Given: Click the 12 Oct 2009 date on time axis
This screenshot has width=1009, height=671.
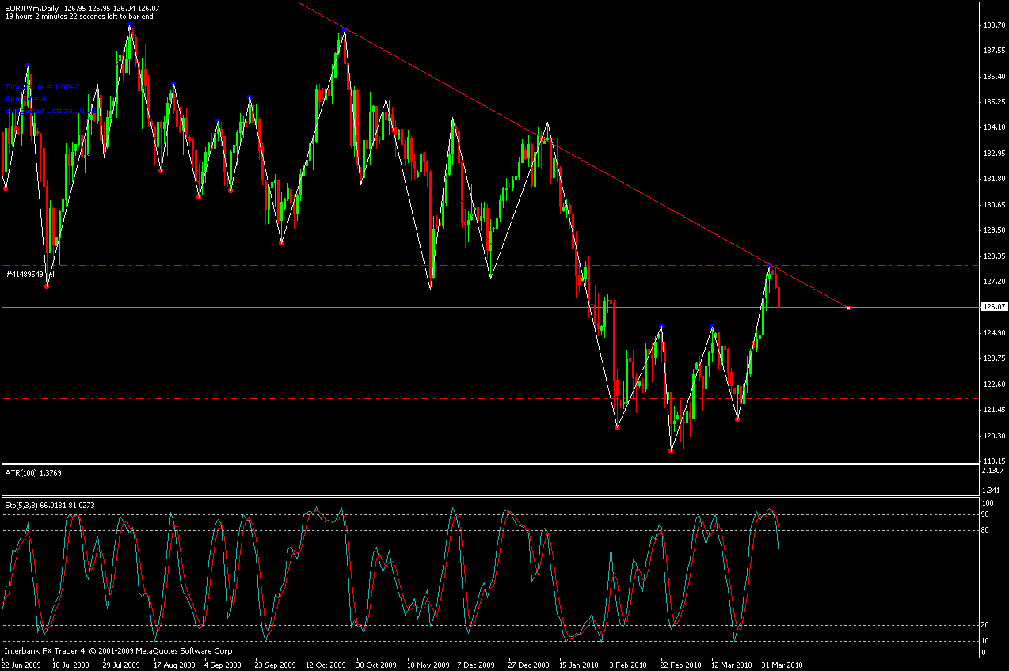Looking at the screenshot, I should (326, 665).
